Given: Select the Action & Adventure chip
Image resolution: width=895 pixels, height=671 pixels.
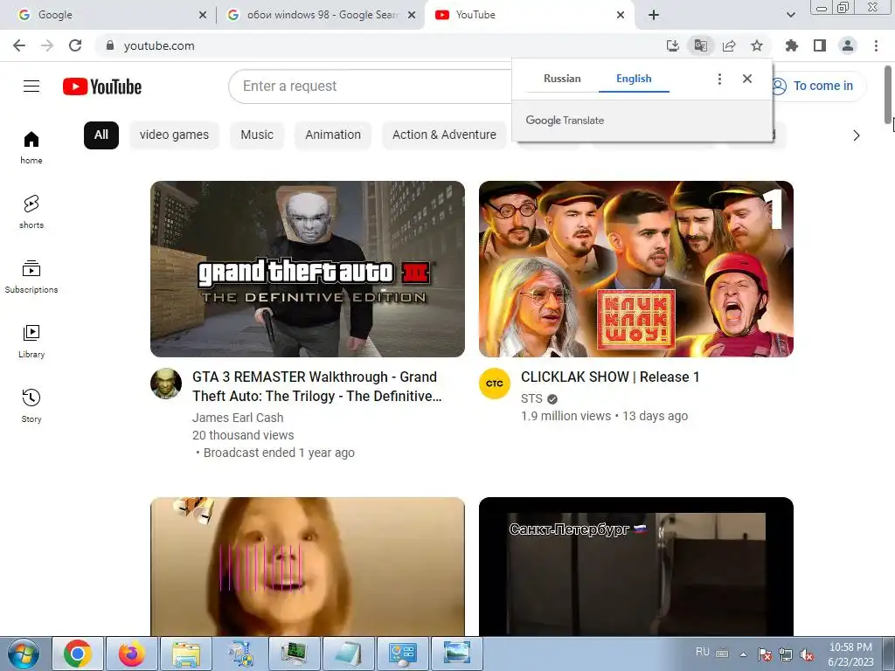Looking at the screenshot, I should click(444, 135).
